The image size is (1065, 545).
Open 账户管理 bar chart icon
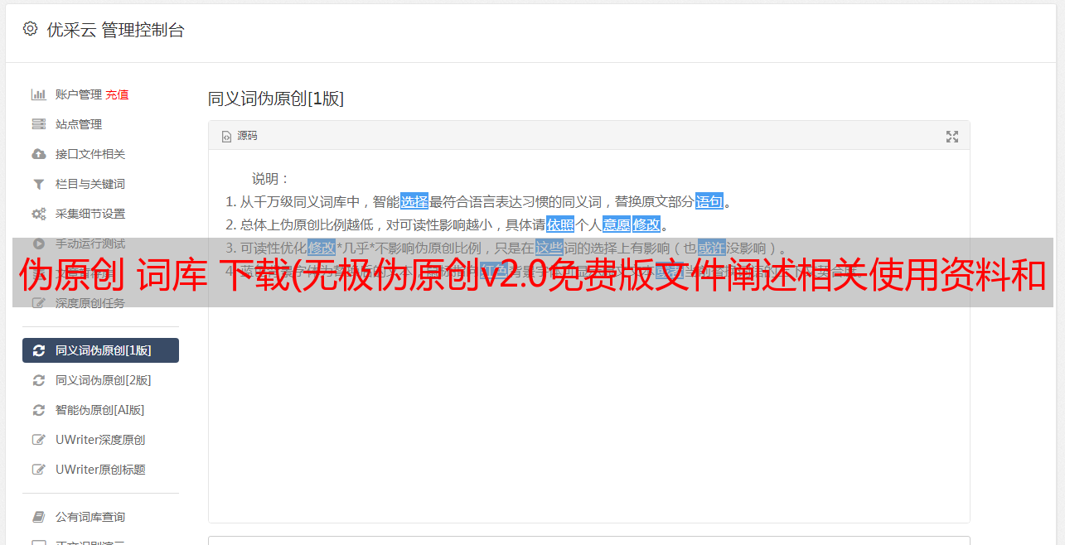(x=38, y=94)
